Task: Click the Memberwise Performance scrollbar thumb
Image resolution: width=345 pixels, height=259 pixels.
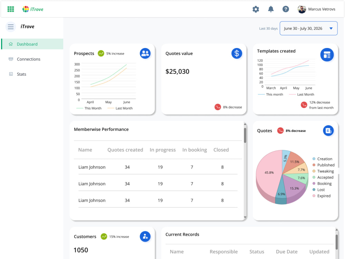Action: [245, 135]
